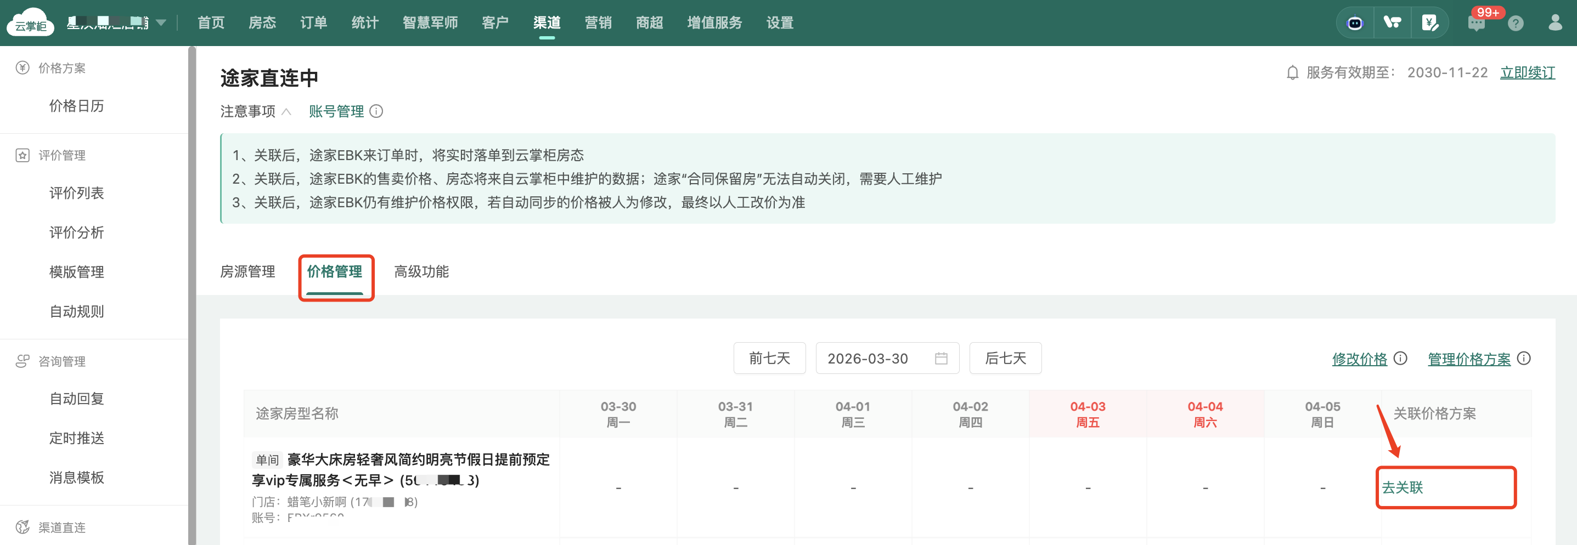The image size is (1577, 545).
Task: Switch to the 房源管理 tab
Action: [247, 271]
